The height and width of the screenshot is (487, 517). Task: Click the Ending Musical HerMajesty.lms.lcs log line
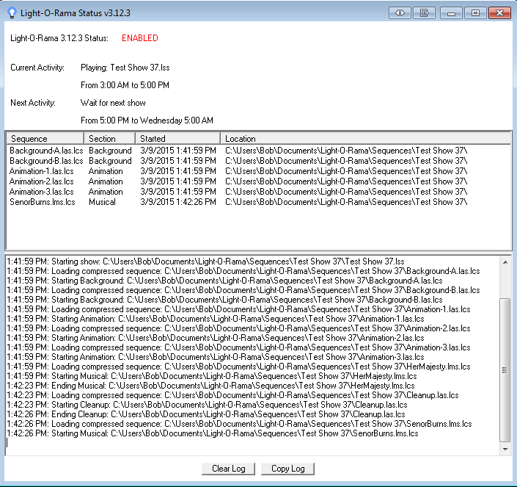pyautogui.click(x=211, y=386)
